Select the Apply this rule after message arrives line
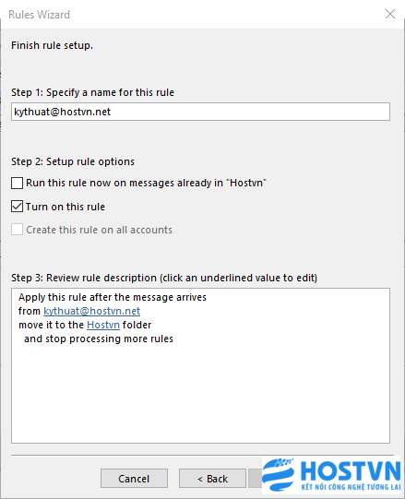This screenshot has width=405, height=499. 113,297
